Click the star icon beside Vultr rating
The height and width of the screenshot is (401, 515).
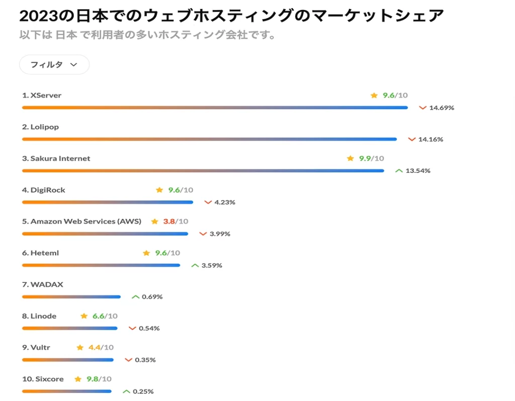coord(80,348)
